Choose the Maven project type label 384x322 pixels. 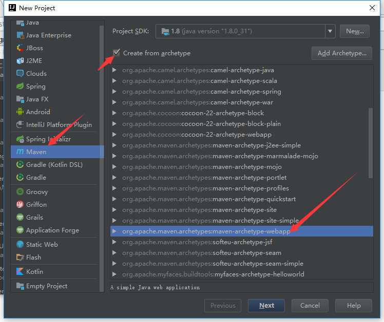pyautogui.click(x=36, y=152)
